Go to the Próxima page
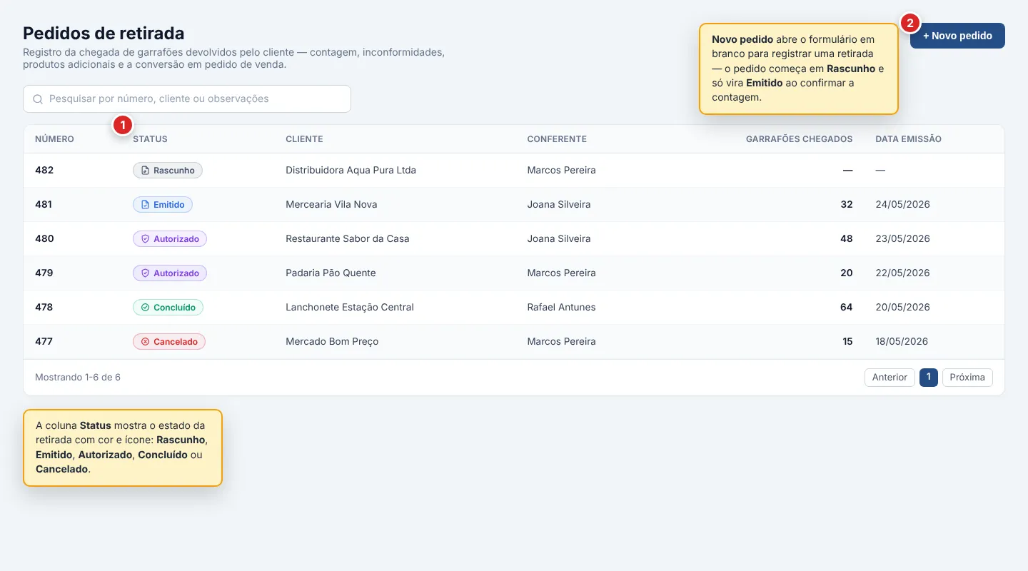 click(x=967, y=377)
